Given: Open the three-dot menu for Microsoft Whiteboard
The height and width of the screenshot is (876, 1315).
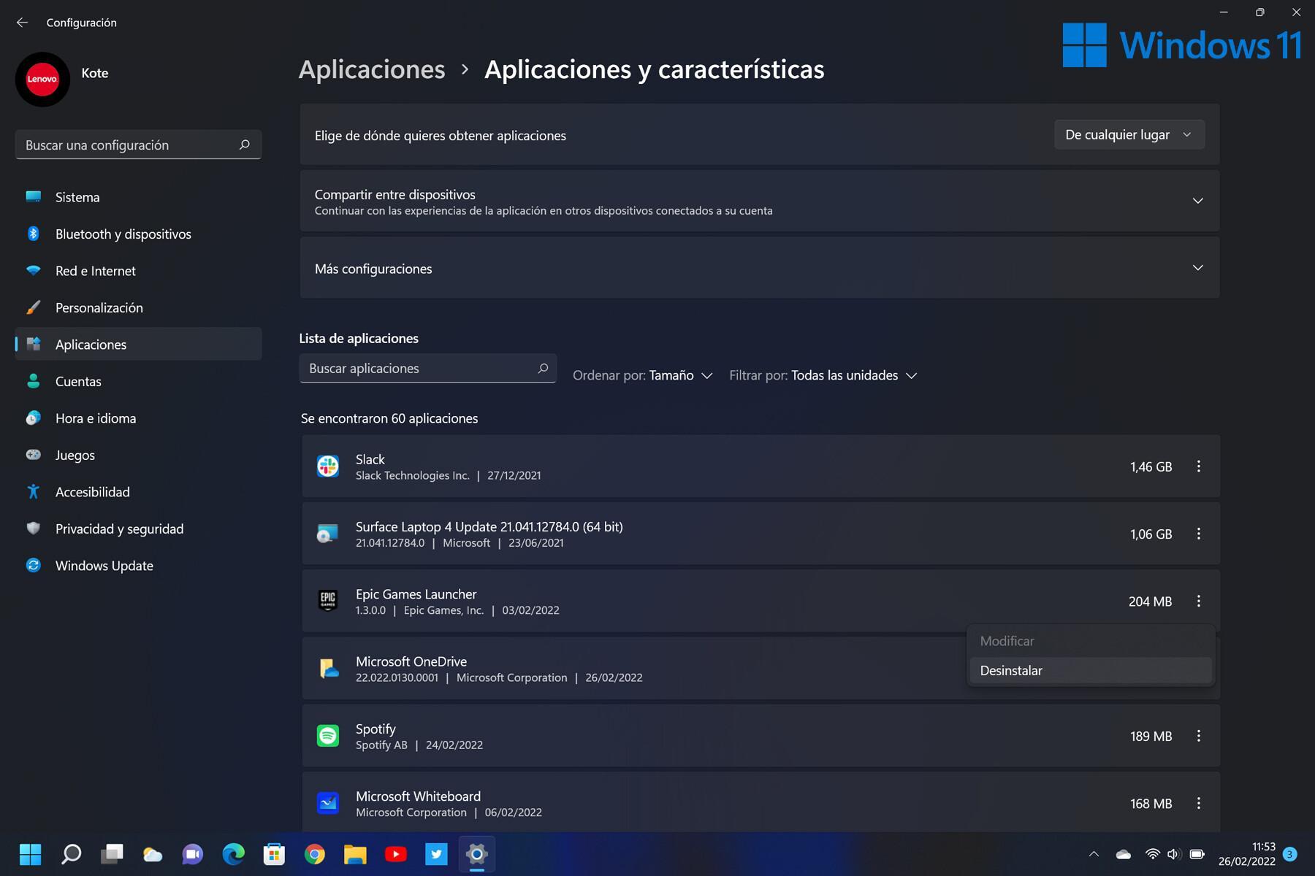Looking at the screenshot, I should pos(1198,803).
